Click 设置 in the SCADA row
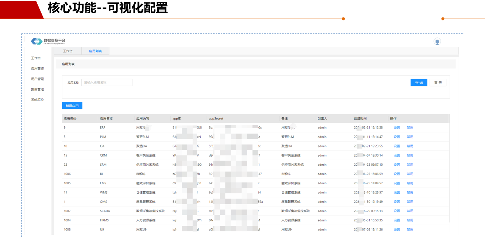 397,211
